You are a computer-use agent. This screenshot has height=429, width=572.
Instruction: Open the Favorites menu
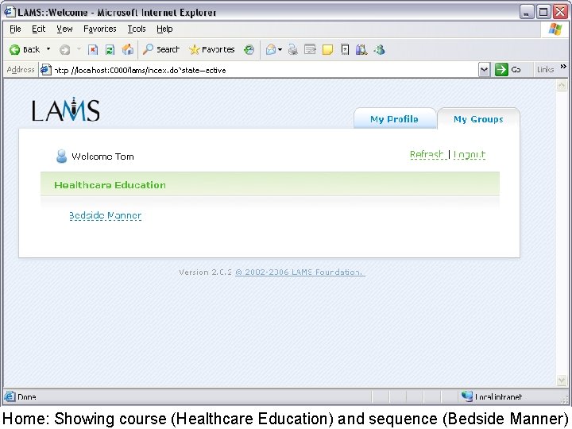click(99, 29)
